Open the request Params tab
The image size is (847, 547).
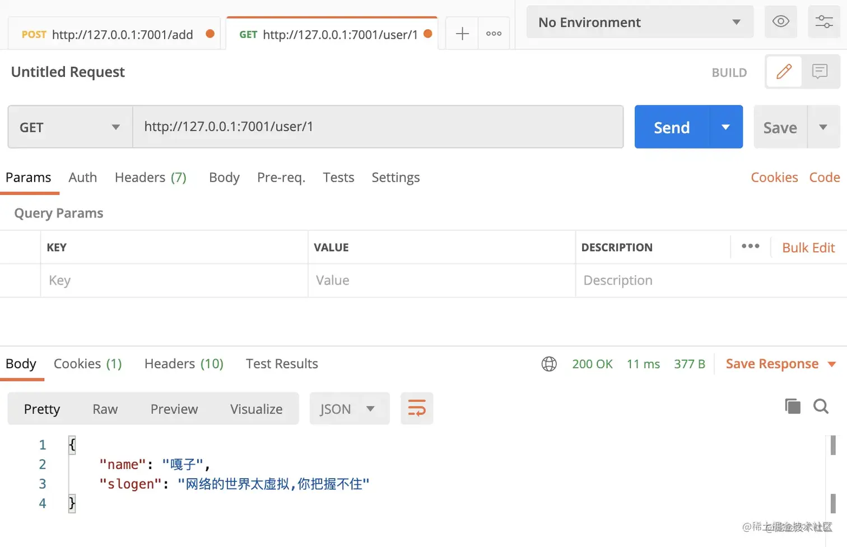click(x=29, y=178)
